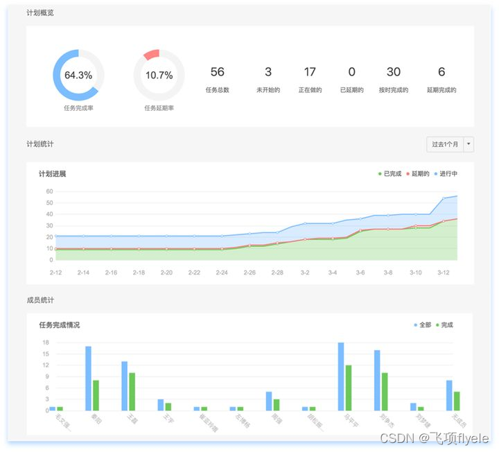This screenshot has width=499, height=452.
Task: Click the 64.3% task completion donut
Action: pyautogui.click(x=78, y=75)
